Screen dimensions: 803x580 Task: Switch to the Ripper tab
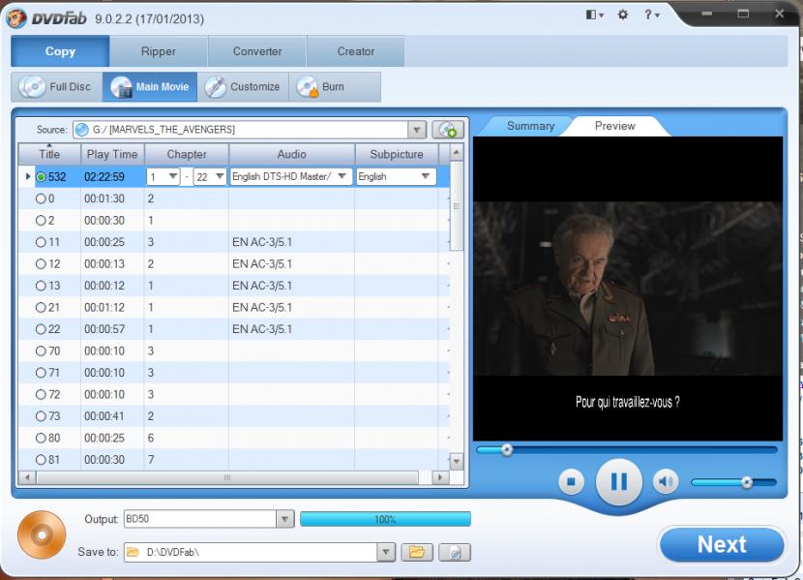point(159,51)
